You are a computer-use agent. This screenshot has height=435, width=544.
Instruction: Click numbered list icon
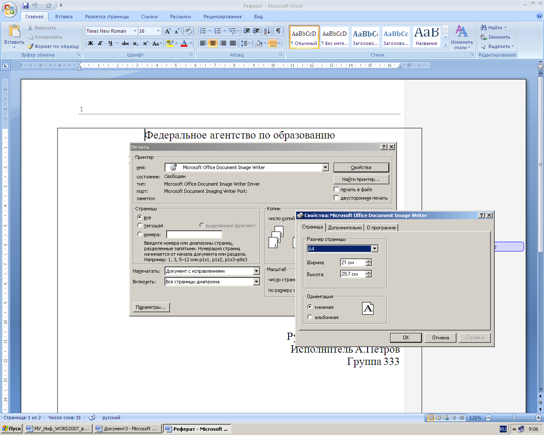(x=218, y=31)
